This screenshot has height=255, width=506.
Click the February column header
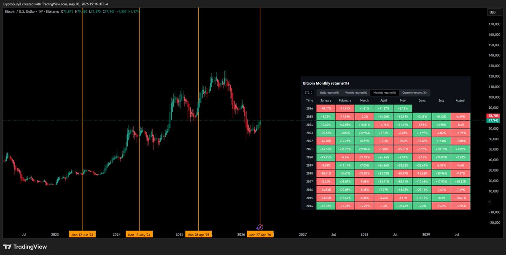345,101
